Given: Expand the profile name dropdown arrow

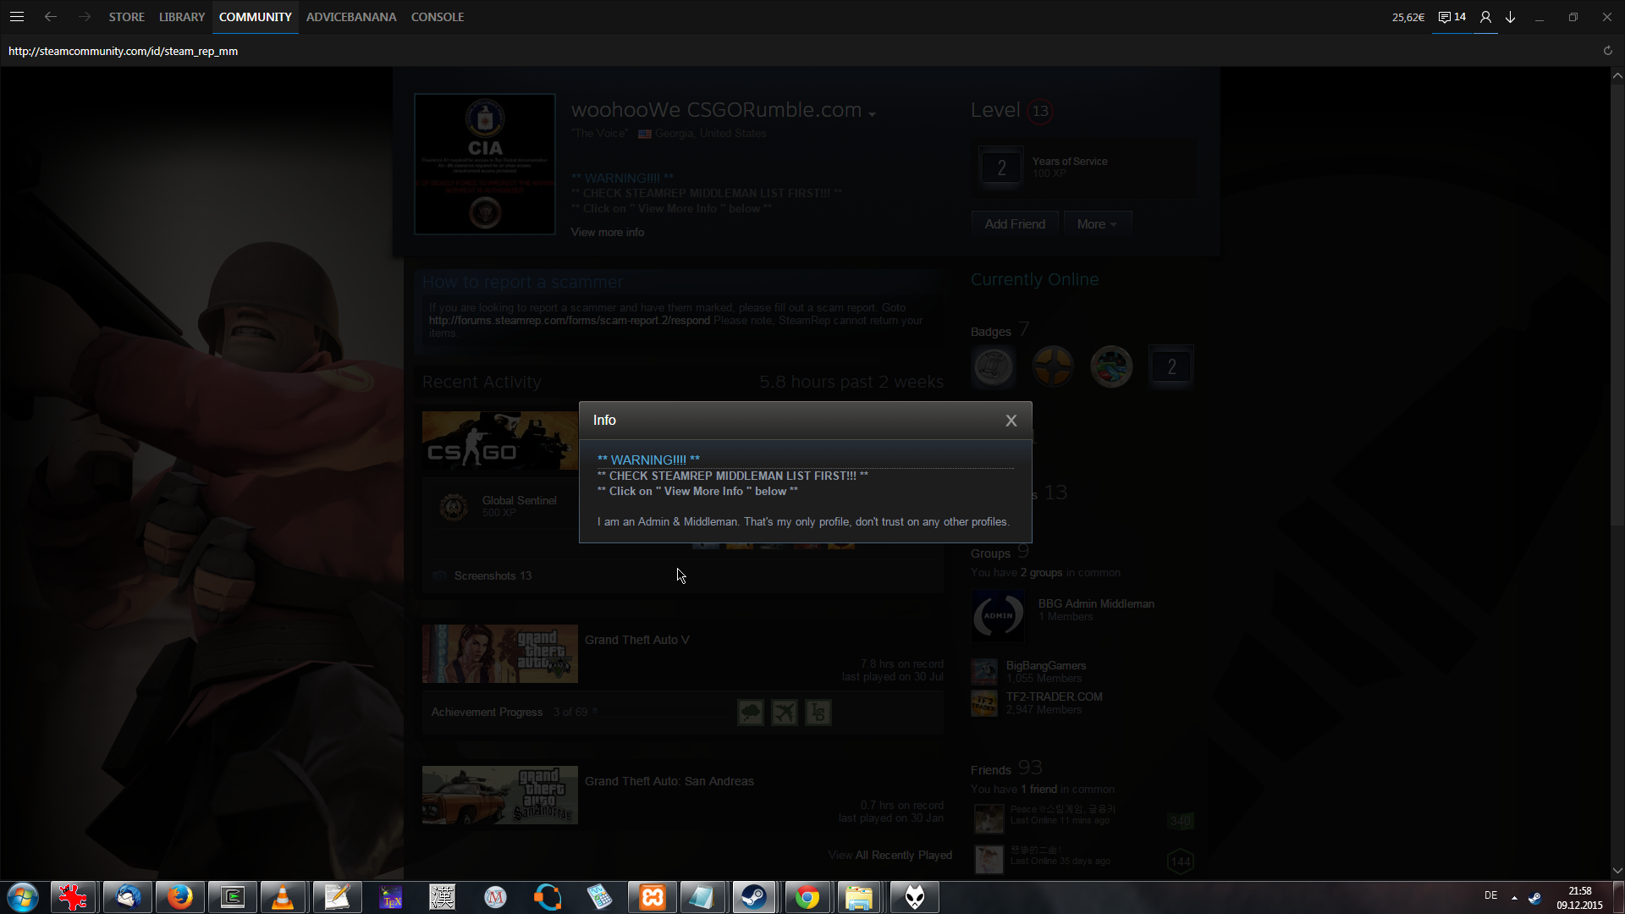Looking at the screenshot, I should pos(872,113).
